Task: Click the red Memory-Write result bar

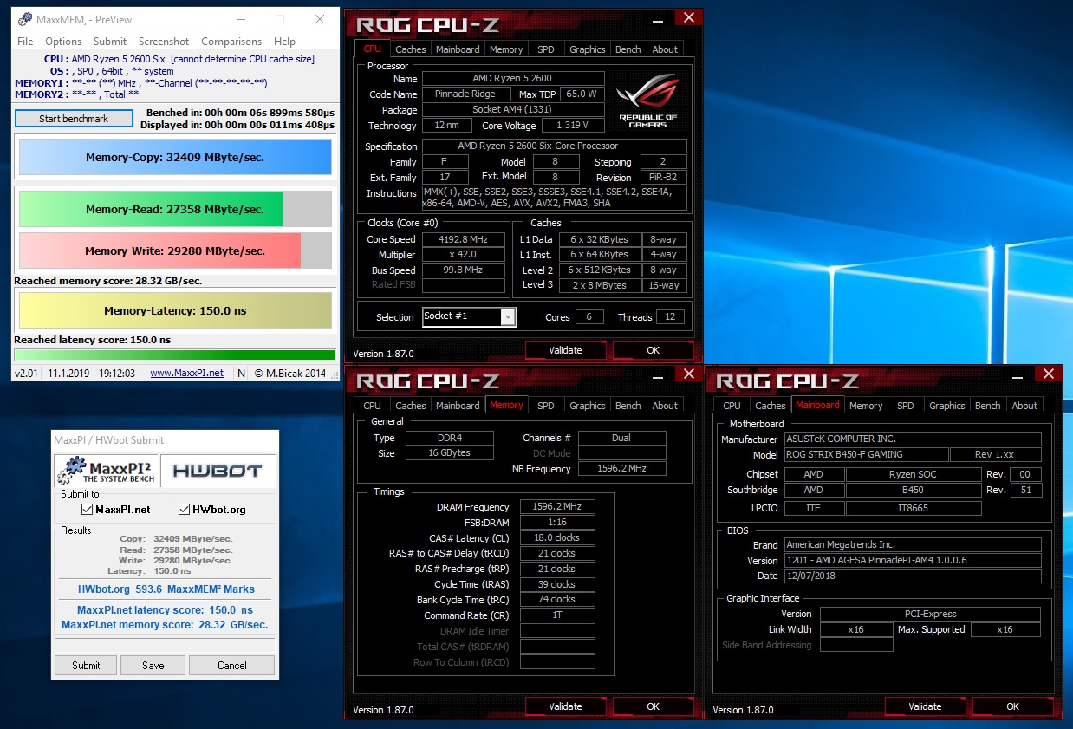Action: click(175, 251)
